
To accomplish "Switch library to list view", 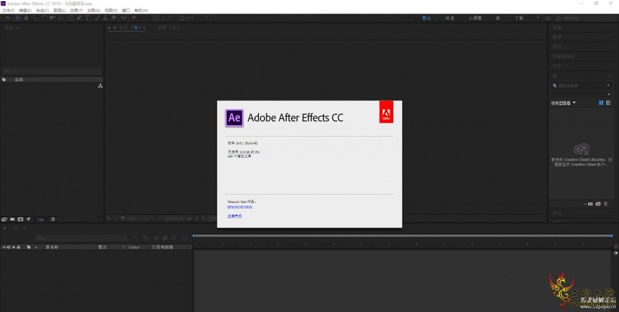I will pos(608,103).
